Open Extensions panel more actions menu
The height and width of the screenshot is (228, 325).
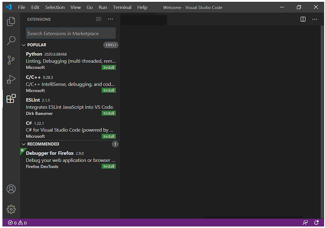tap(110, 19)
